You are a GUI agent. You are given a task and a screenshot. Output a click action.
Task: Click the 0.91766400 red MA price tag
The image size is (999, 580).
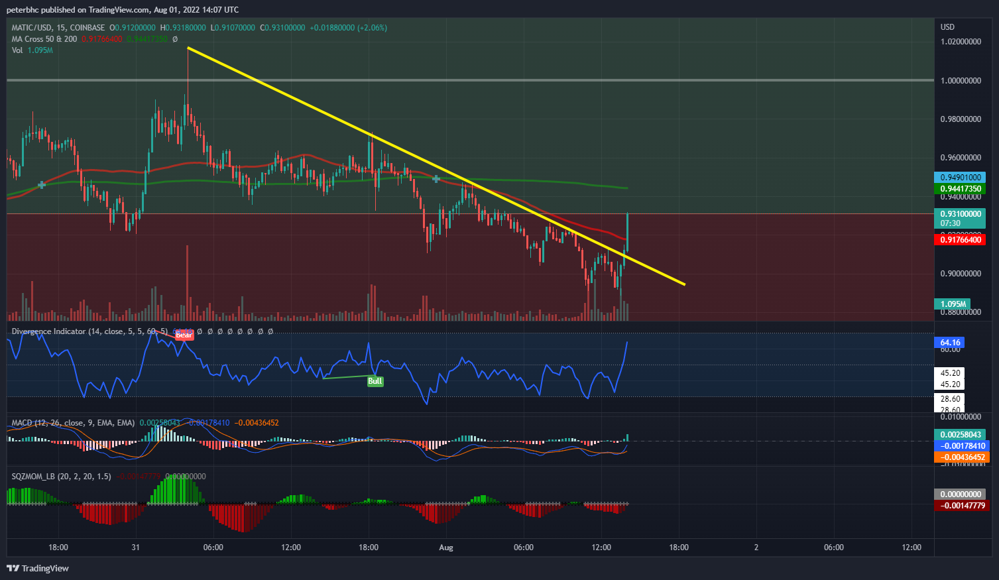[960, 240]
